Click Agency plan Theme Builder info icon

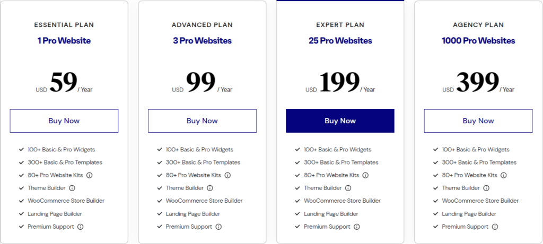(486, 188)
